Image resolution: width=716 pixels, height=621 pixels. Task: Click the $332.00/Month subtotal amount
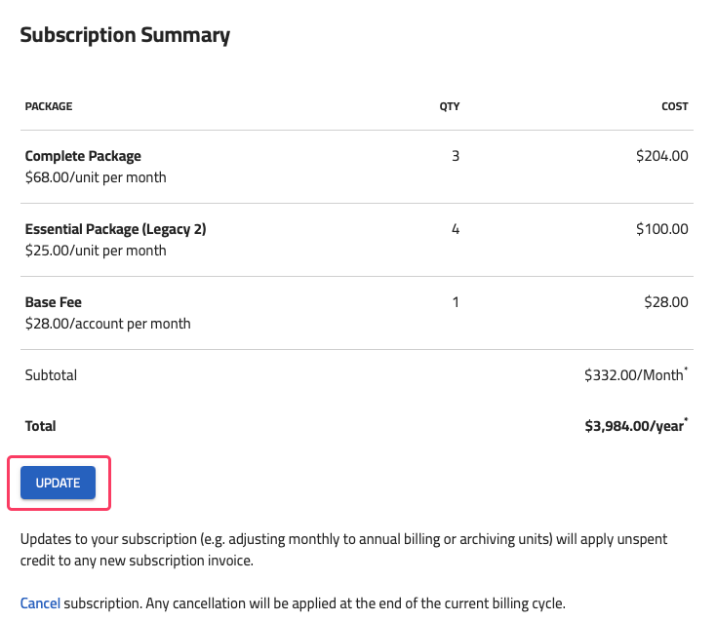pyautogui.click(x=636, y=374)
